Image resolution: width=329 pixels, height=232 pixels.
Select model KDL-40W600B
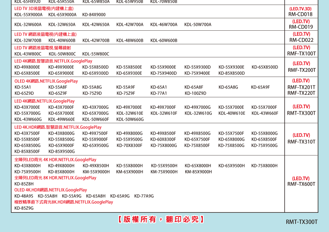point(62,40)
